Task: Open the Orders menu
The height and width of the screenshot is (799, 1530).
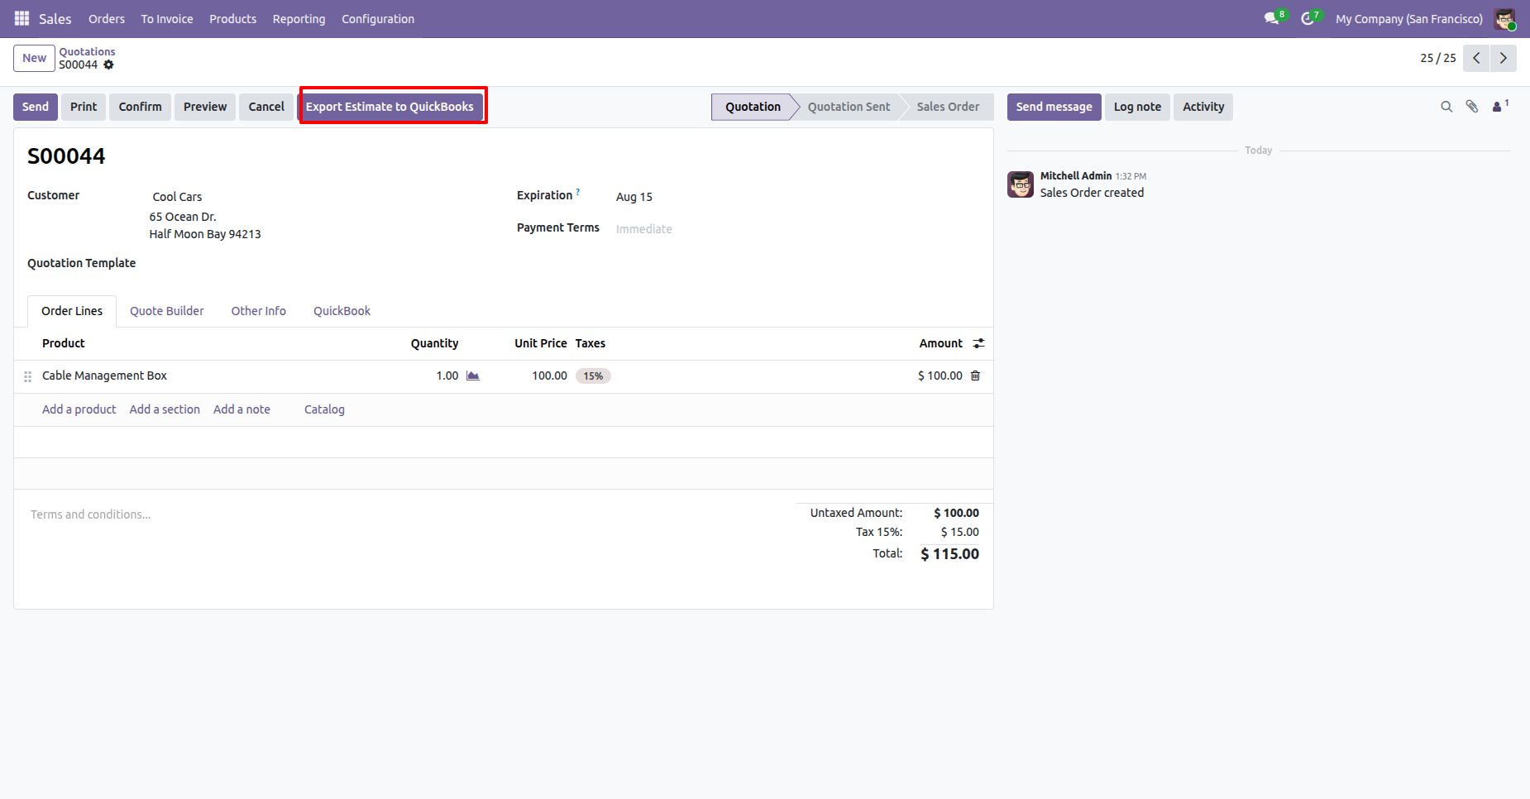Action: click(x=107, y=18)
